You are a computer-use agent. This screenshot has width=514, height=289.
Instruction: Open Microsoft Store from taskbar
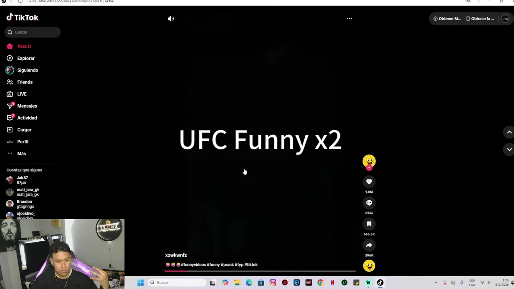tap(261, 283)
